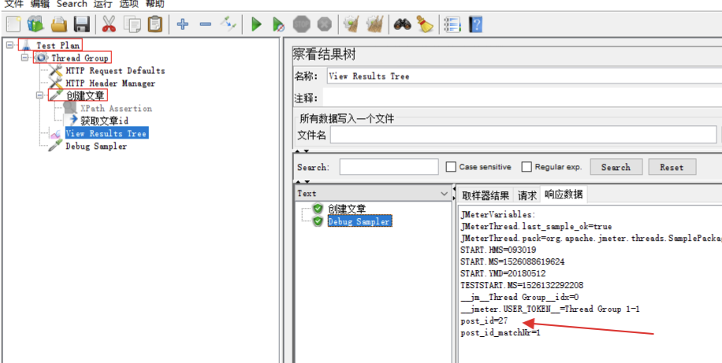
Task: Click the 名称 name input field
Action: coord(524,76)
